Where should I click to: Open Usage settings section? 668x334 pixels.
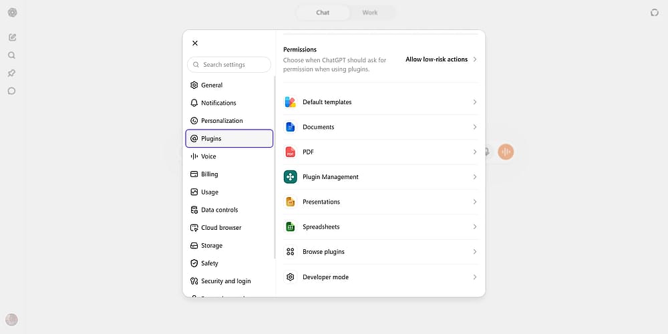click(229, 192)
